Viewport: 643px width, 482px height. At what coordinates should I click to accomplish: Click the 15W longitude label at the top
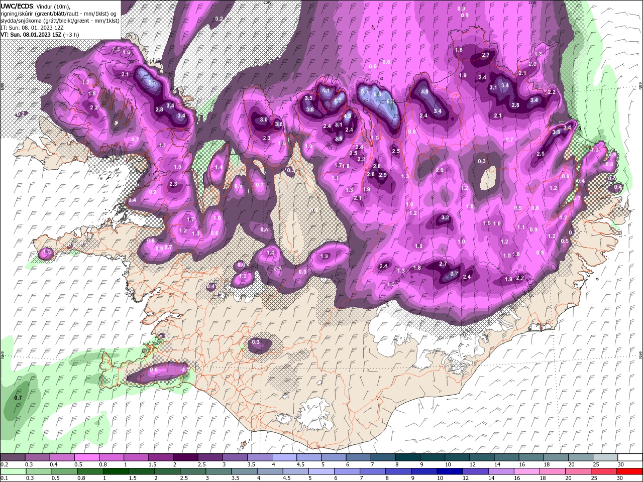532,3
